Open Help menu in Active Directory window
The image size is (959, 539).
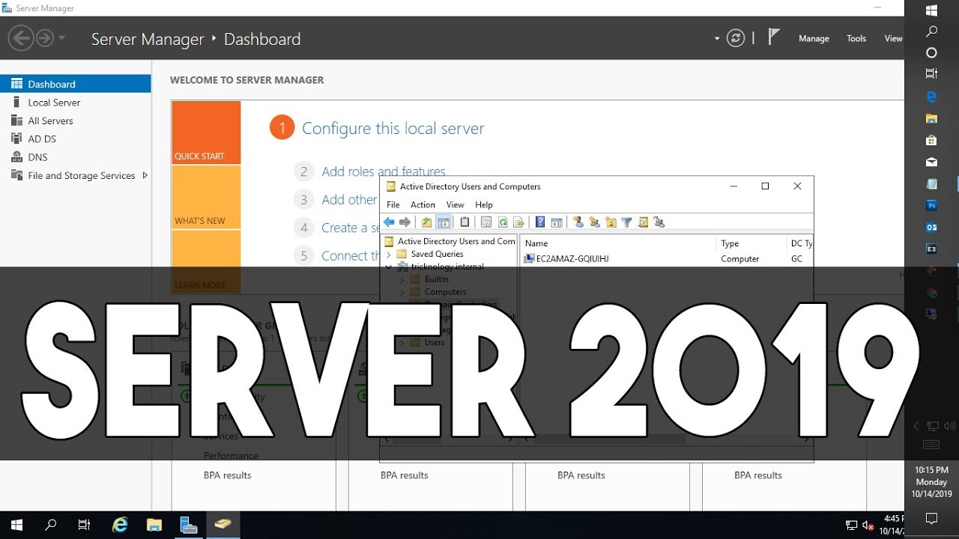[x=484, y=204]
